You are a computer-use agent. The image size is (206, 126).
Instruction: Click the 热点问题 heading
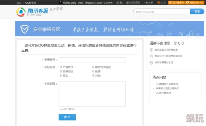coord(160,77)
